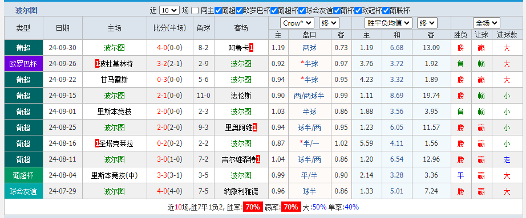The height and width of the screenshot is (218, 526).
Task: Click score 0-3 in 甘马雷斯 row
Action: [x=162, y=80]
